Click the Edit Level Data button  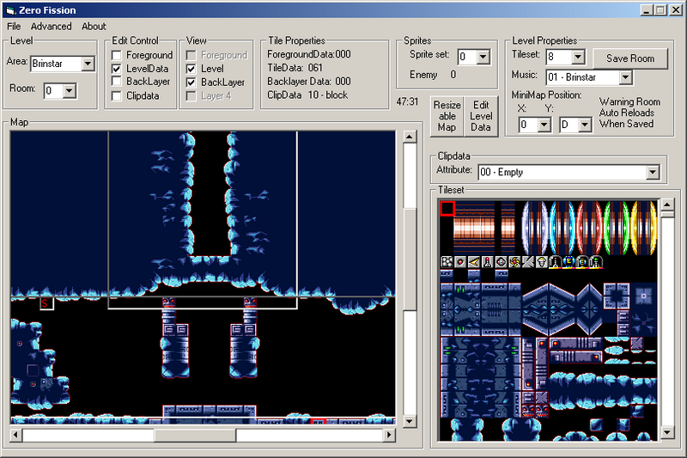click(x=481, y=116)
